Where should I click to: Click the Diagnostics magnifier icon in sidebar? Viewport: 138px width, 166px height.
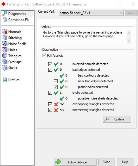[x=5, y=13]
